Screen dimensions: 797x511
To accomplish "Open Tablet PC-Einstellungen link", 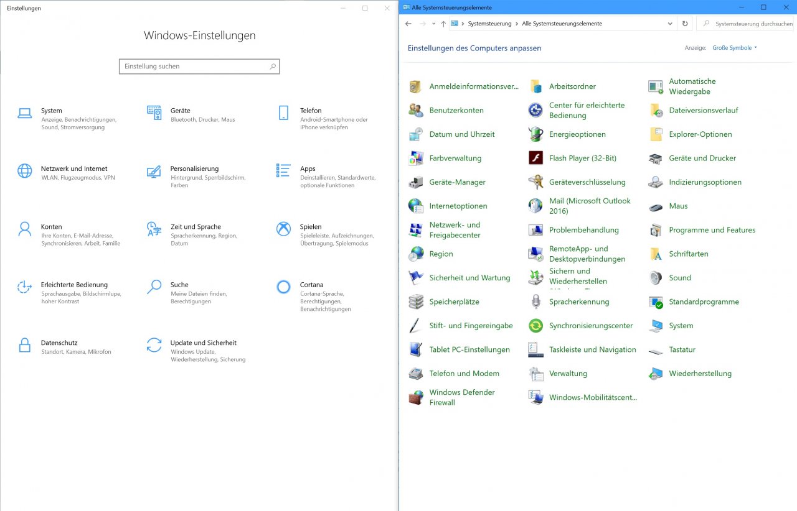I will [x=469, y=349].
